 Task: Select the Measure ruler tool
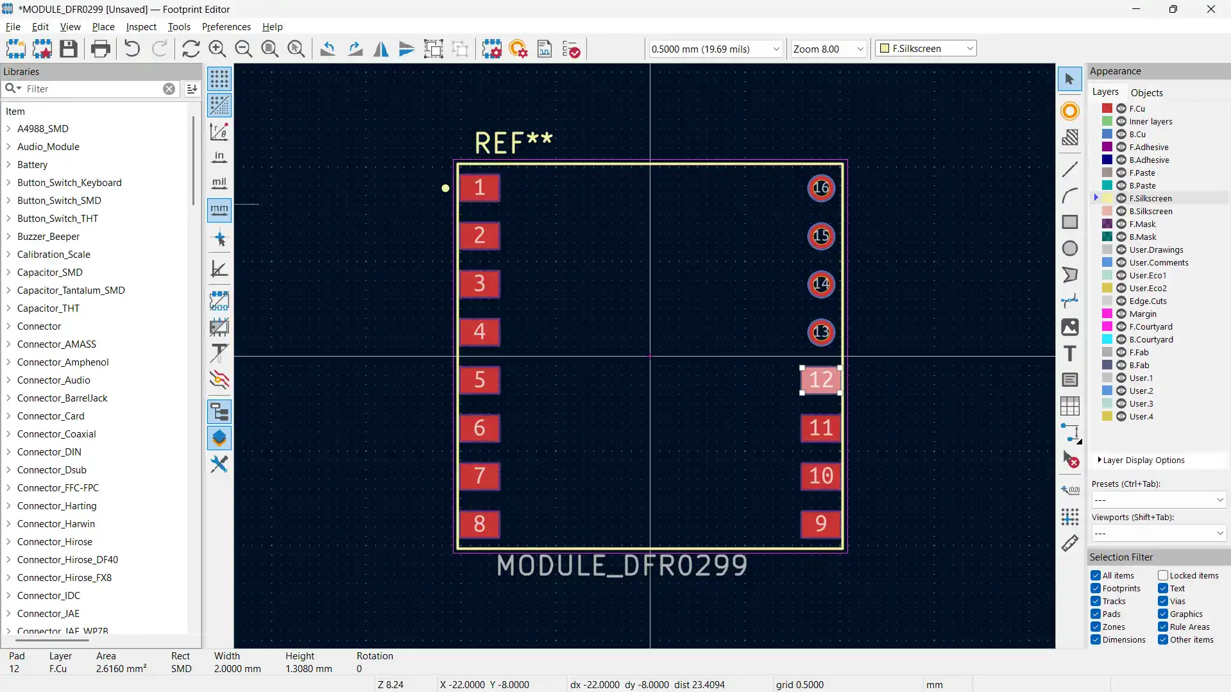(x=1069, y=544)
